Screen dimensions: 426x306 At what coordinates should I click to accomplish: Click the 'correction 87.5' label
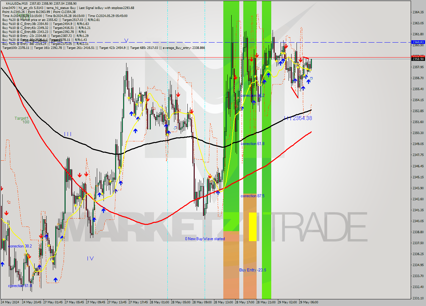click(x=253, y=196)
